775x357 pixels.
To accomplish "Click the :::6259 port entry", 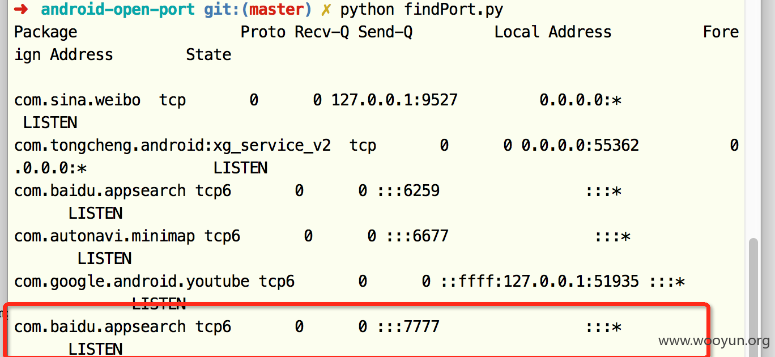I will [x=408, y=191].
